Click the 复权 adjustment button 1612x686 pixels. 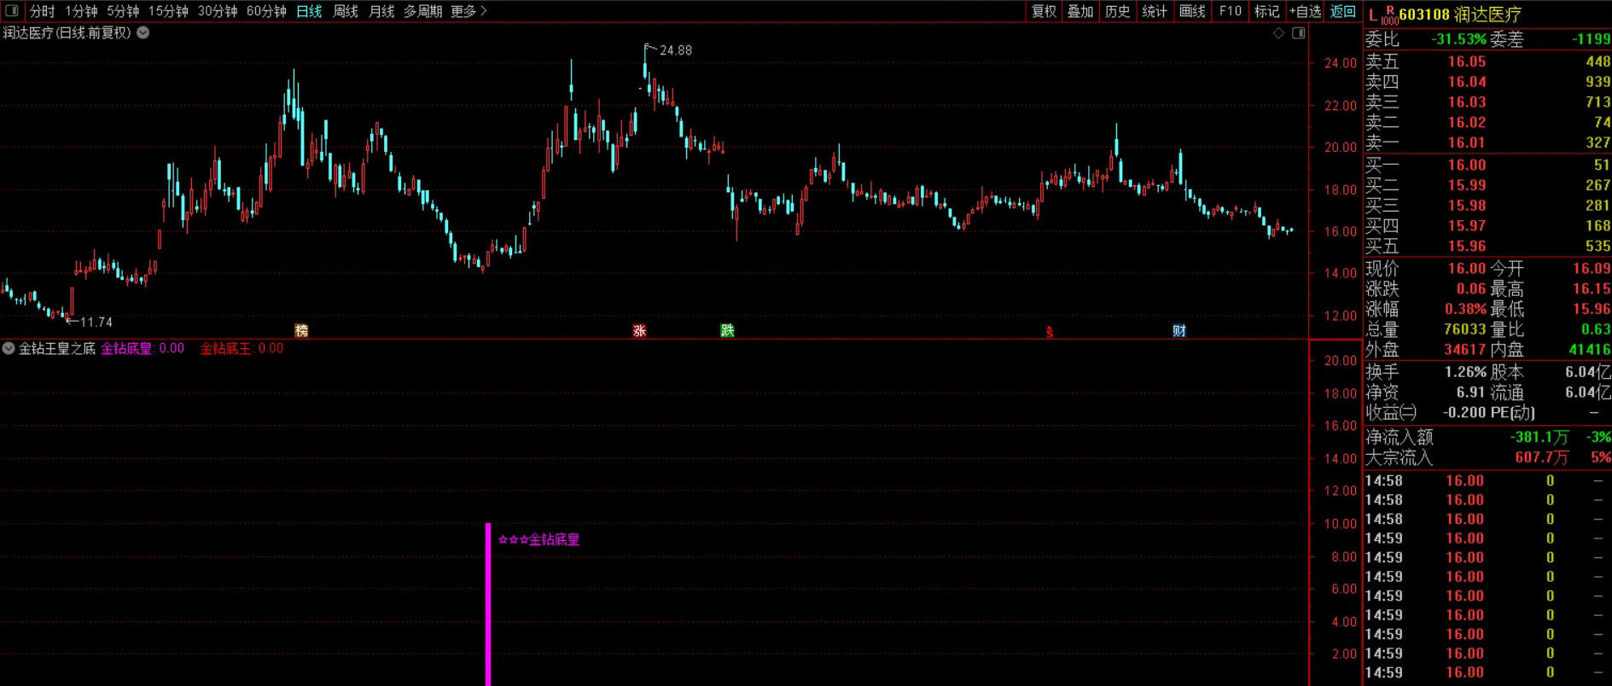(1044, 11)
